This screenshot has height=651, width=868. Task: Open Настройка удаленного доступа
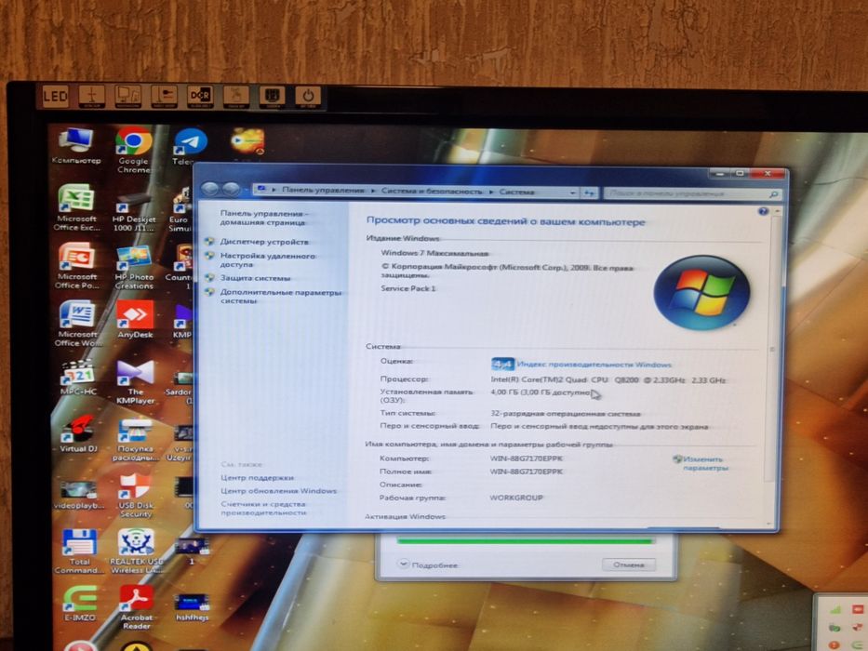click(267, 260)
